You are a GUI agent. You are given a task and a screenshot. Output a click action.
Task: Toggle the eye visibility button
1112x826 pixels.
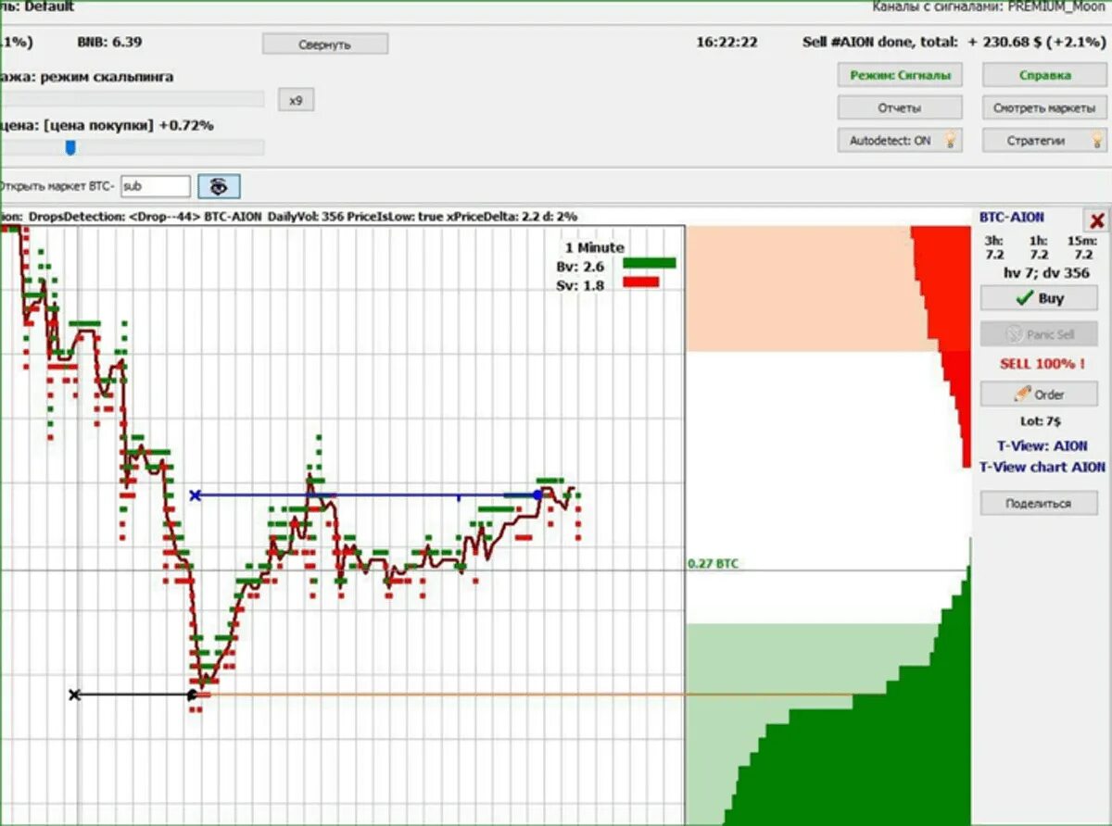(219, 186)
